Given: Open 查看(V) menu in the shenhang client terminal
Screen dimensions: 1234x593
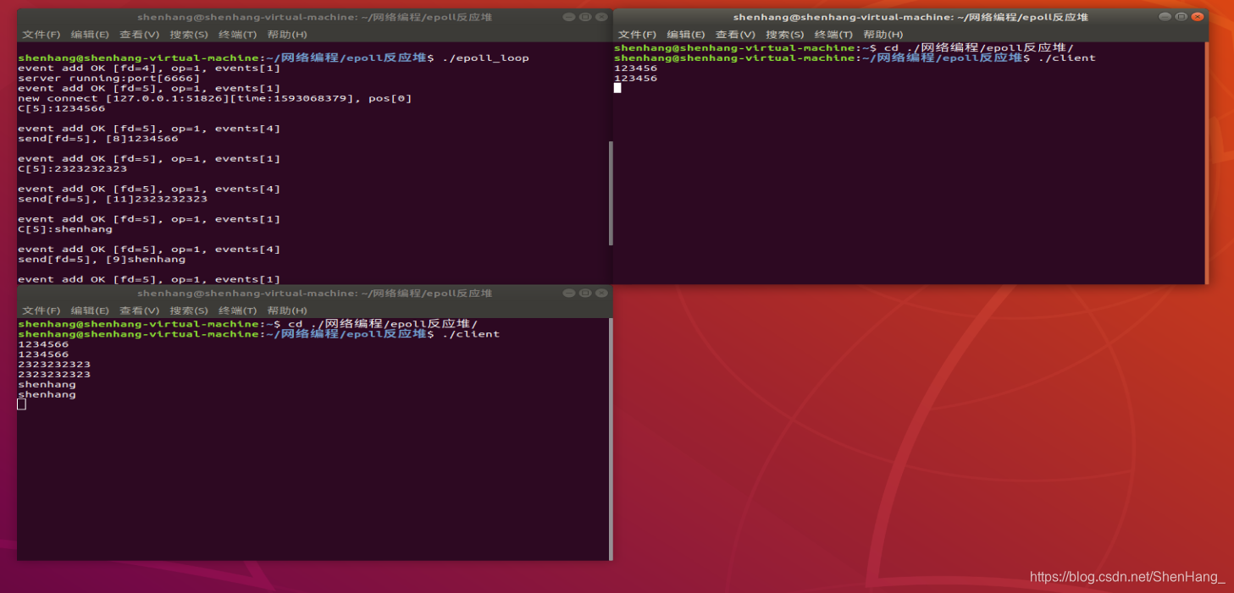Looking at the screenshot, I should pos(139,310).
